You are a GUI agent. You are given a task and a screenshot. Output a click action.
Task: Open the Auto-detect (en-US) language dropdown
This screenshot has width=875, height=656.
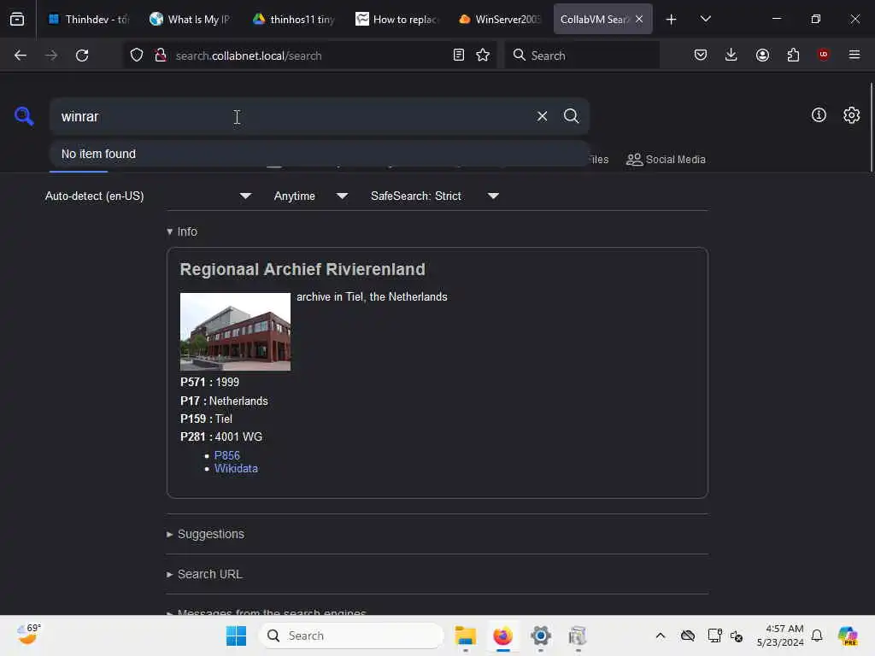148,196
